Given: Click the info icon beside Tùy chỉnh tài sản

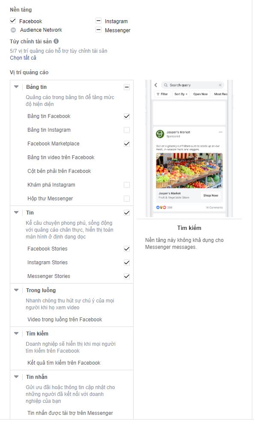Looking at the screenshot, I should click(x=56, y=41).
